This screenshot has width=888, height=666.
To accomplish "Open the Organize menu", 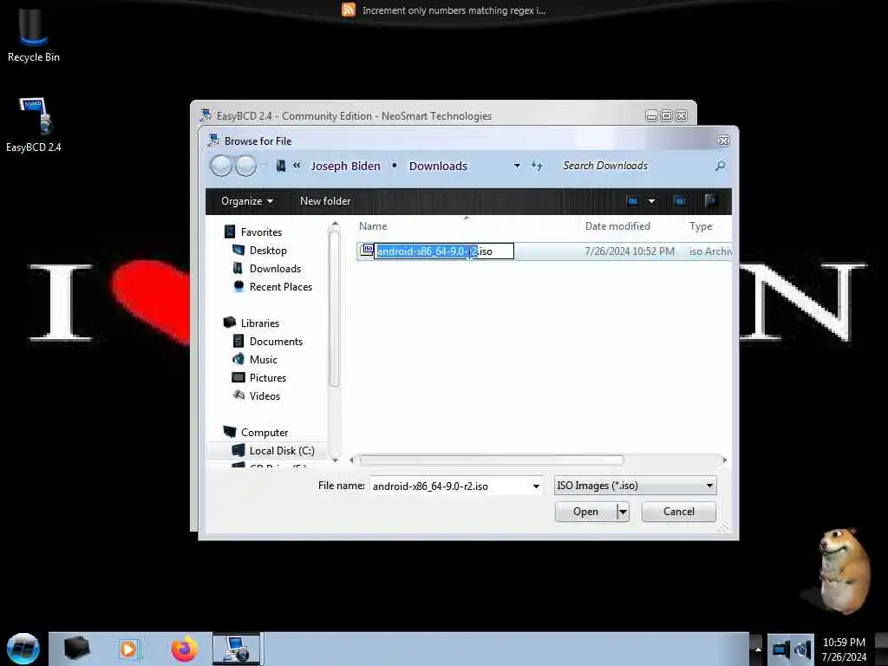I will [247, 201].
